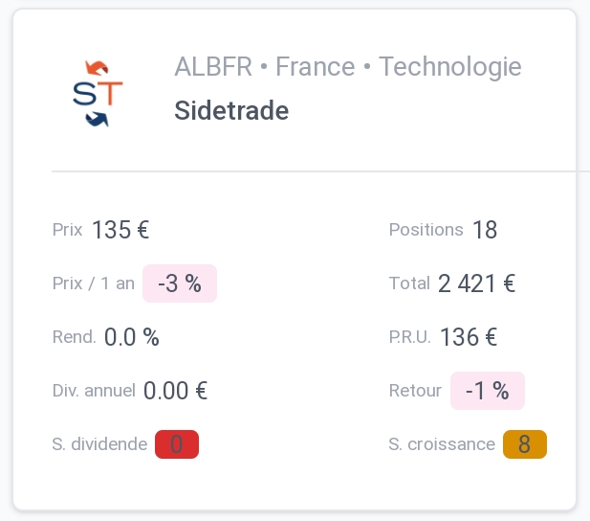Select the -3 % yearly price badge

180,283
